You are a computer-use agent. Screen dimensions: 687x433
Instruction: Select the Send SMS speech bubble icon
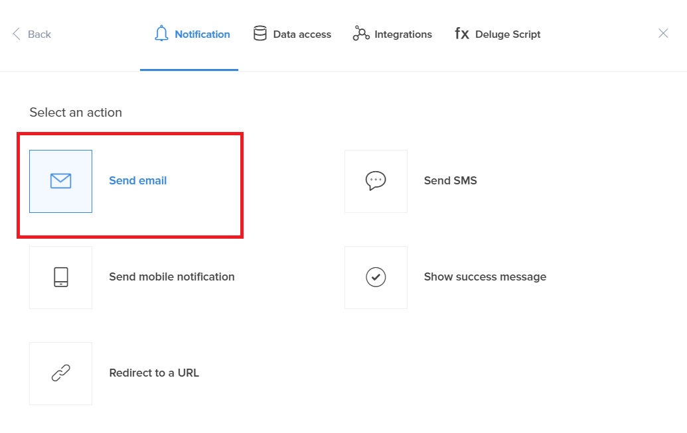coord(376,181)
